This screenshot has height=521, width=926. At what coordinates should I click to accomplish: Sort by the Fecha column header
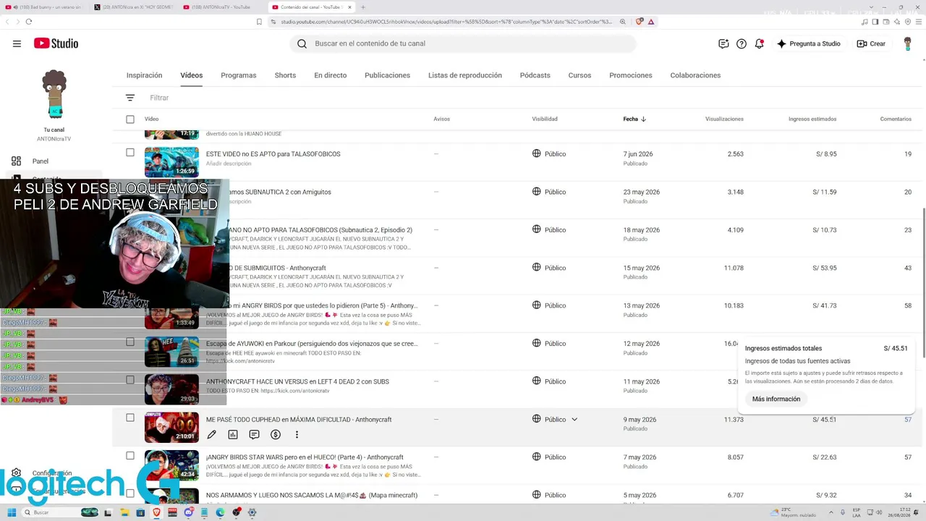(634, 119)
